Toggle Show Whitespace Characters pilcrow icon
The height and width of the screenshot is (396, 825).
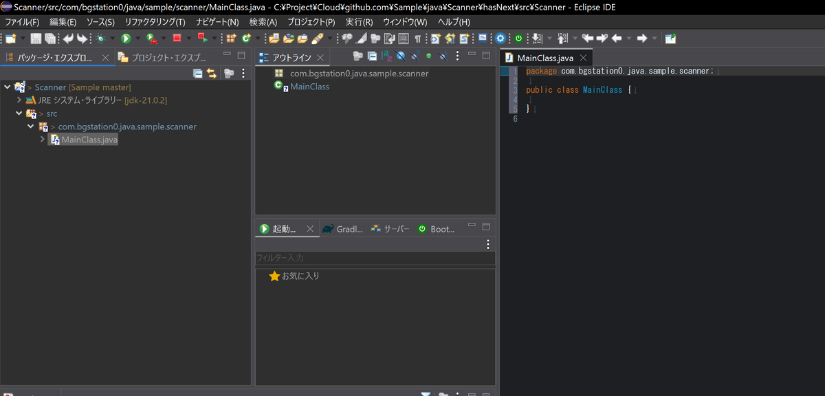[x=418, y=38]
